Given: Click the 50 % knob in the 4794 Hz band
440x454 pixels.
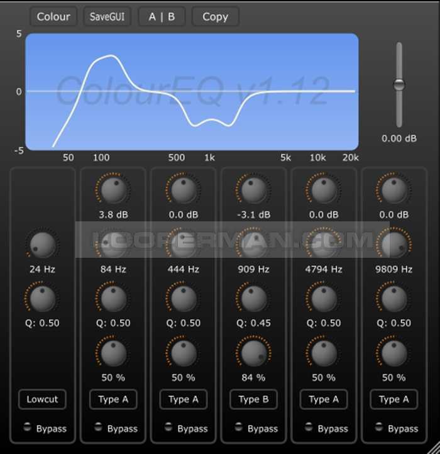Looking at the screenshot, I should pos(324,353).
